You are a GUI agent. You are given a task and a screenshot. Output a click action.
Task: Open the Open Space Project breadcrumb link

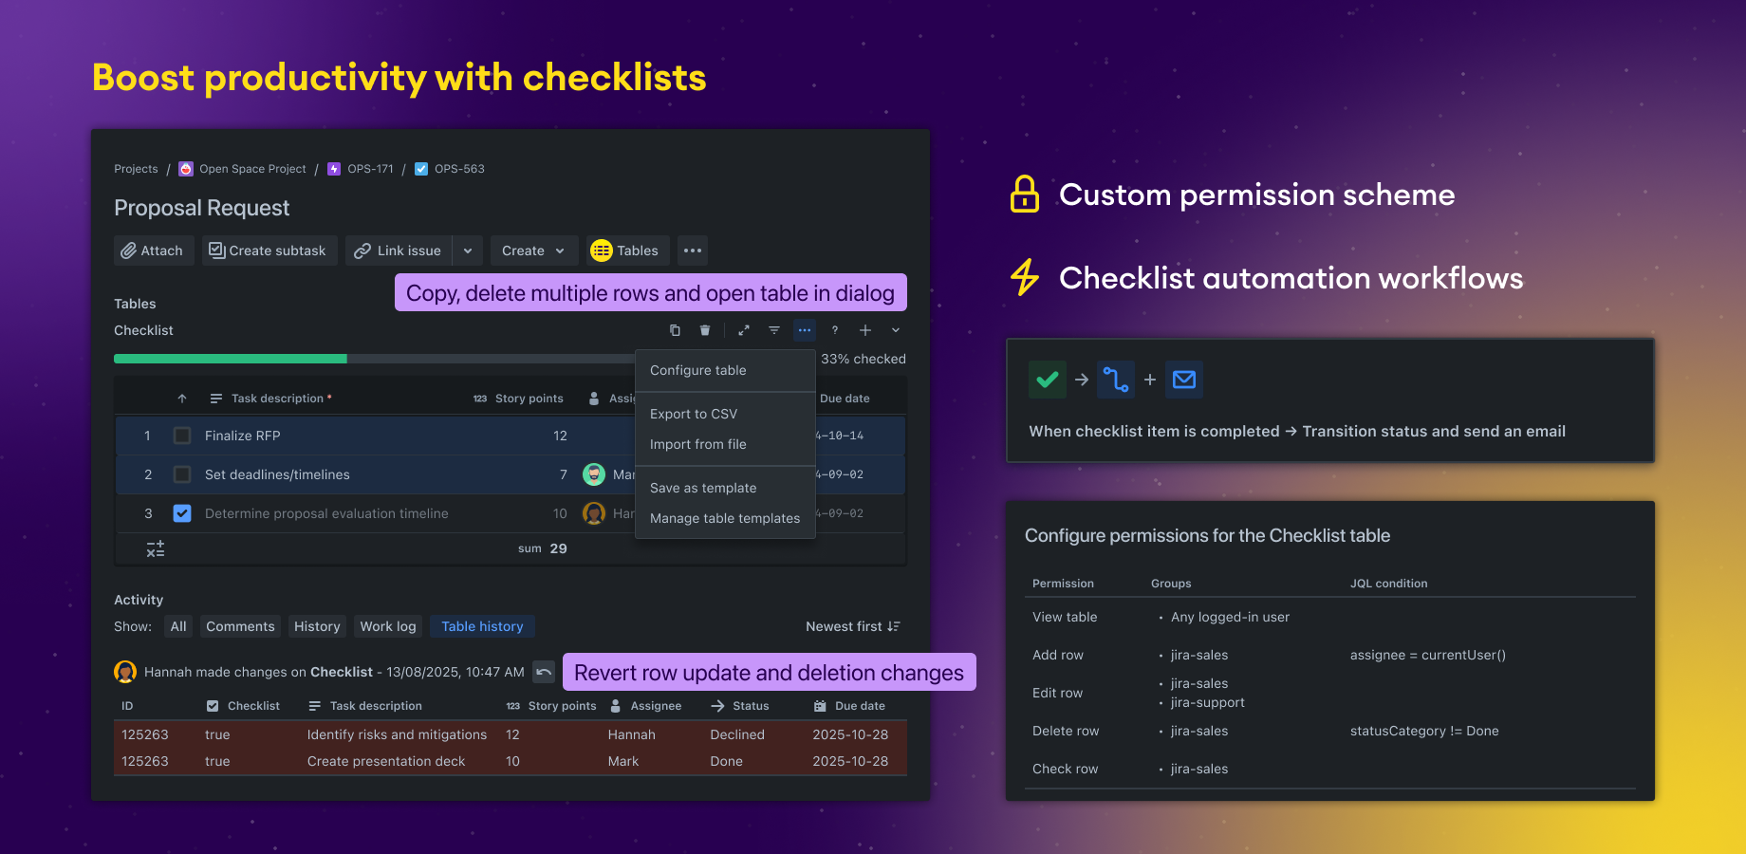[252, 169]
